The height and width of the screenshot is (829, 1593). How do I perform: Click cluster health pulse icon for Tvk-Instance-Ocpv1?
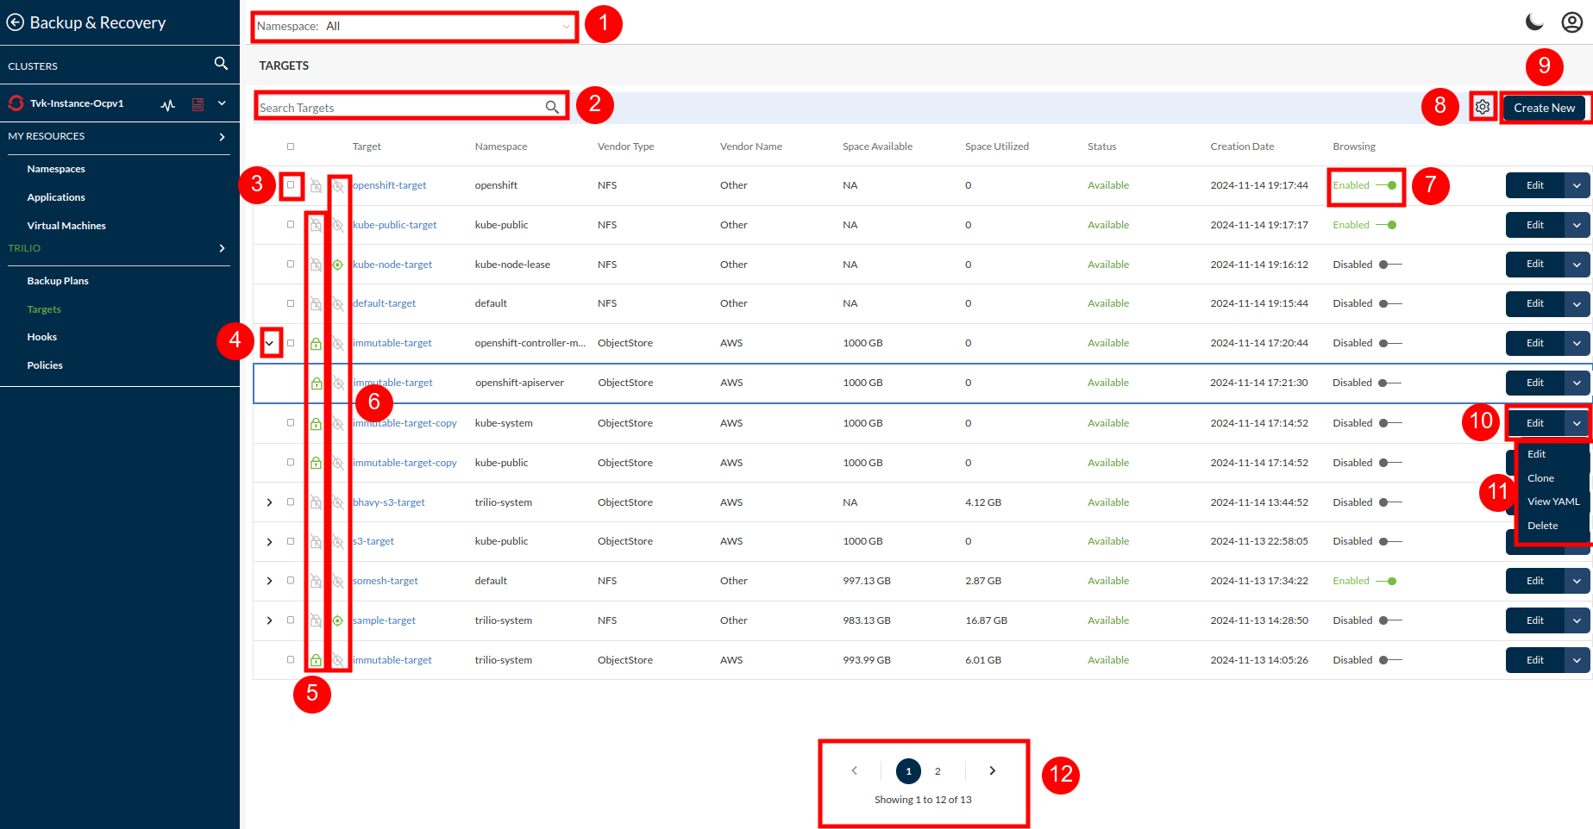click(168, 104)
